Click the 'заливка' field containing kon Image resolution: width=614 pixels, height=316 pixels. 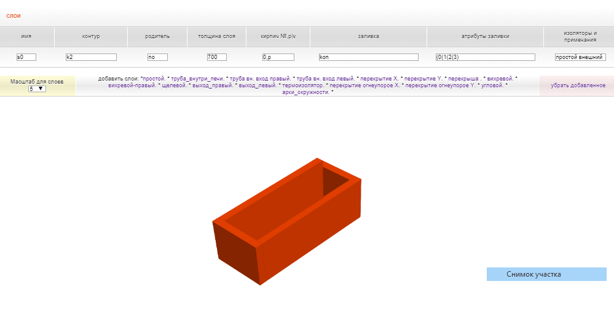tap(368, 57)
